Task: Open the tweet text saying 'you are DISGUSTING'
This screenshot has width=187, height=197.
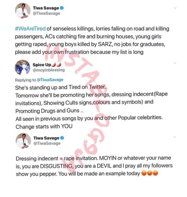Action: click(x=94, y=166)
